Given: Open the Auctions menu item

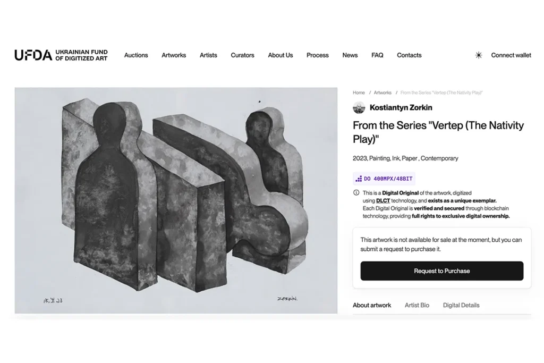Looking at the screenshot, I should 136,55.
